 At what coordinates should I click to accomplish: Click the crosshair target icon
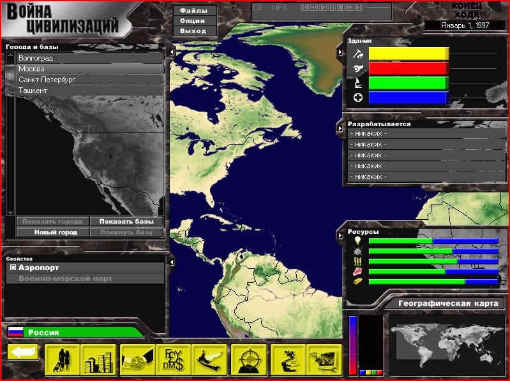(248, 361)
